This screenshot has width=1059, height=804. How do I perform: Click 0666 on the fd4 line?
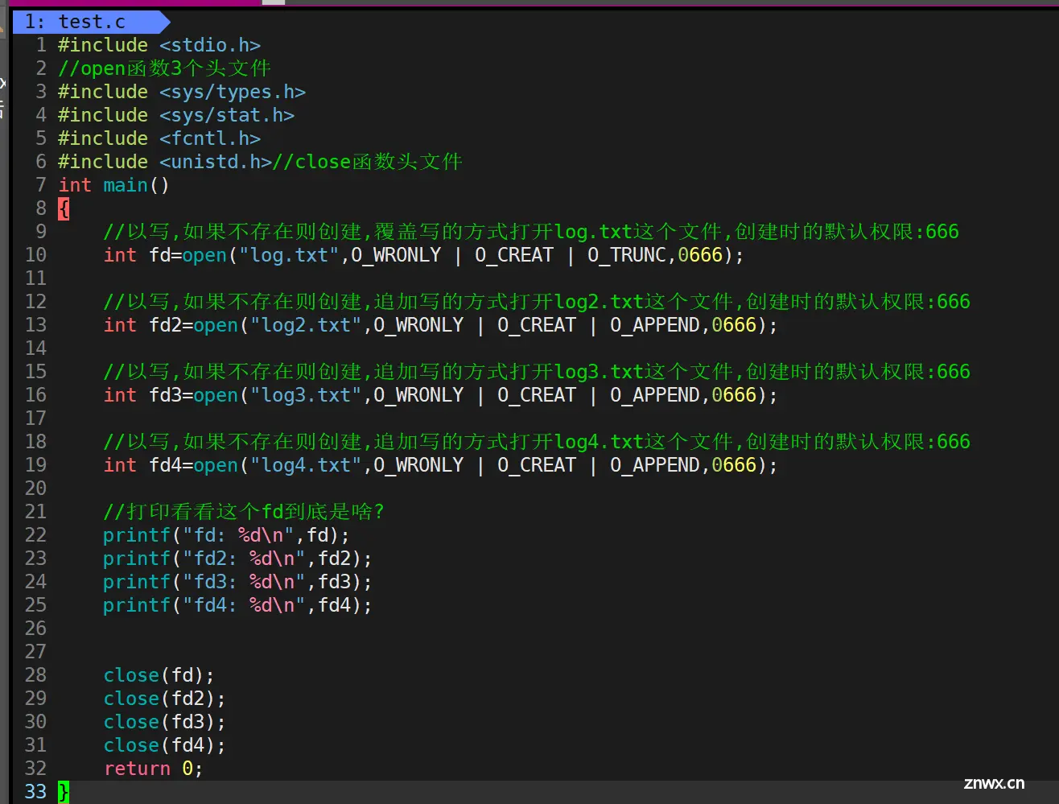click(734, 465)
